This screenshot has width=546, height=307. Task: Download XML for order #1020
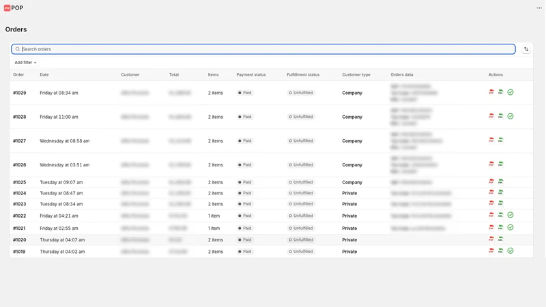coord(500,239)
